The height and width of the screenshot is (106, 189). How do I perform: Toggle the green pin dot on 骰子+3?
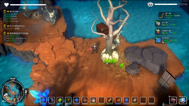tap(156, 22)
